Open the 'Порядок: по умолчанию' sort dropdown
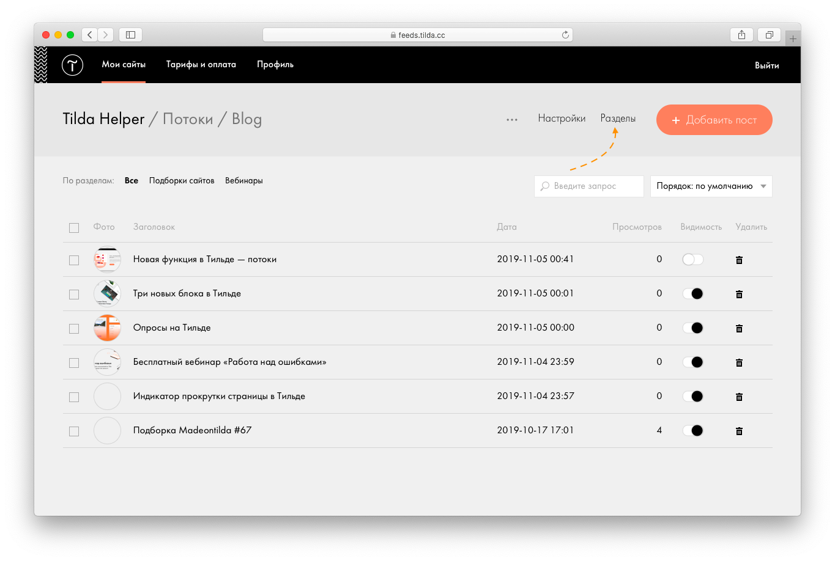 pyautogui.click(x=711, y=186)
